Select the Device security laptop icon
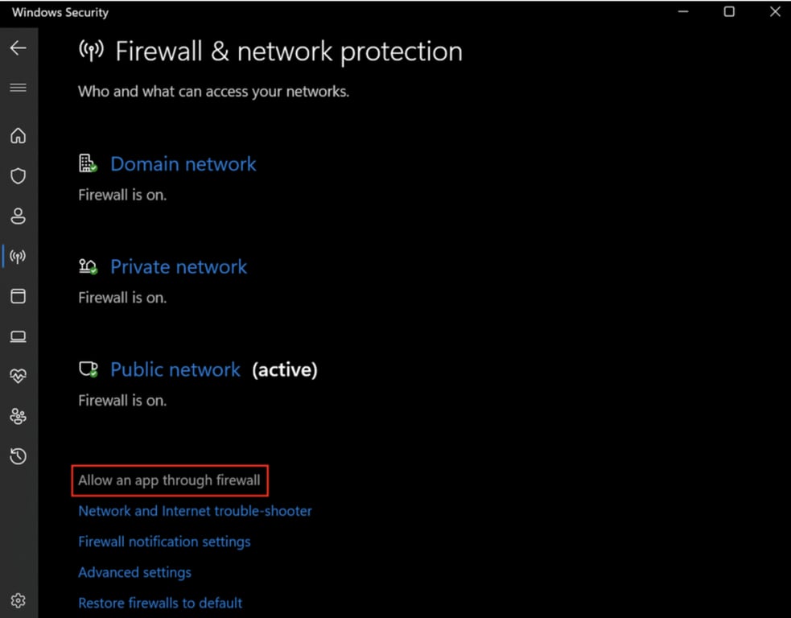The image size is (791, 618). pos(19,336)
